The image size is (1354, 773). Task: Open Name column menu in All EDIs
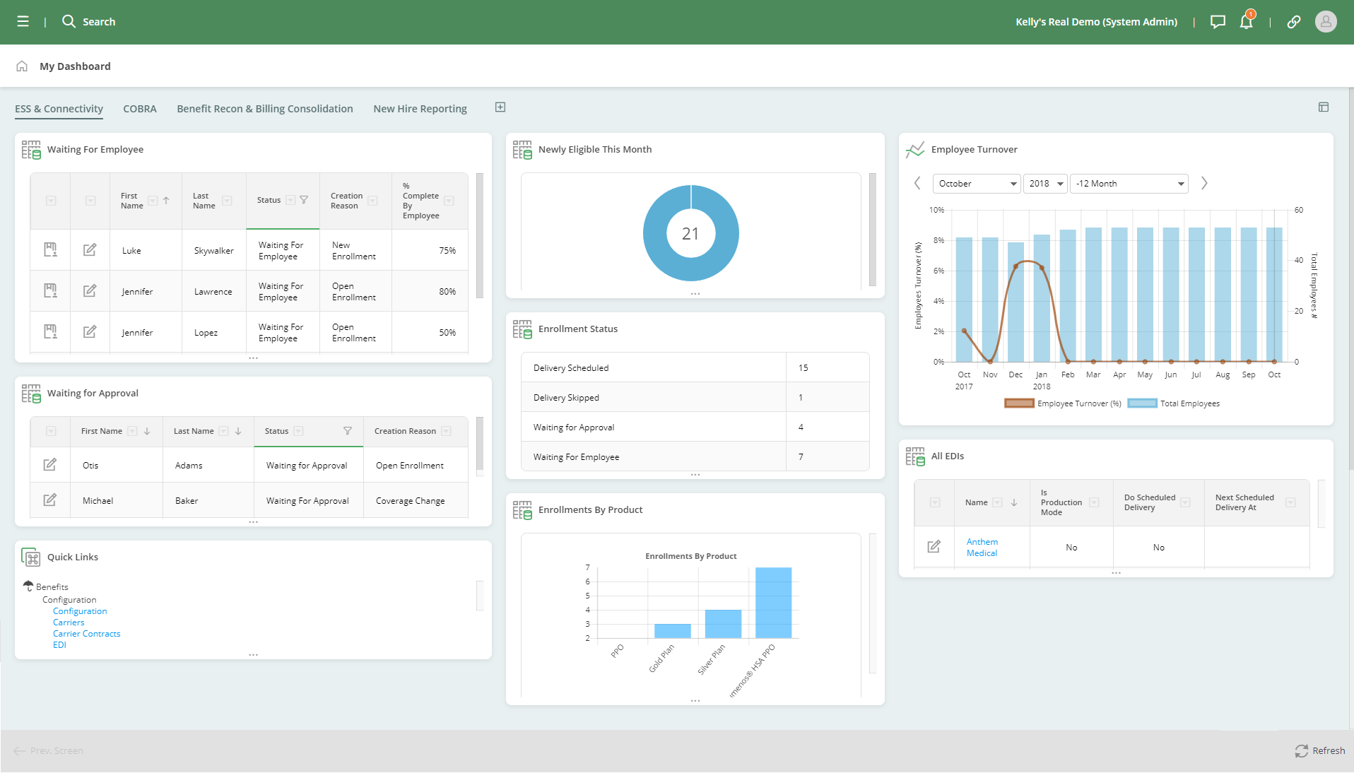tap(997, 502)
